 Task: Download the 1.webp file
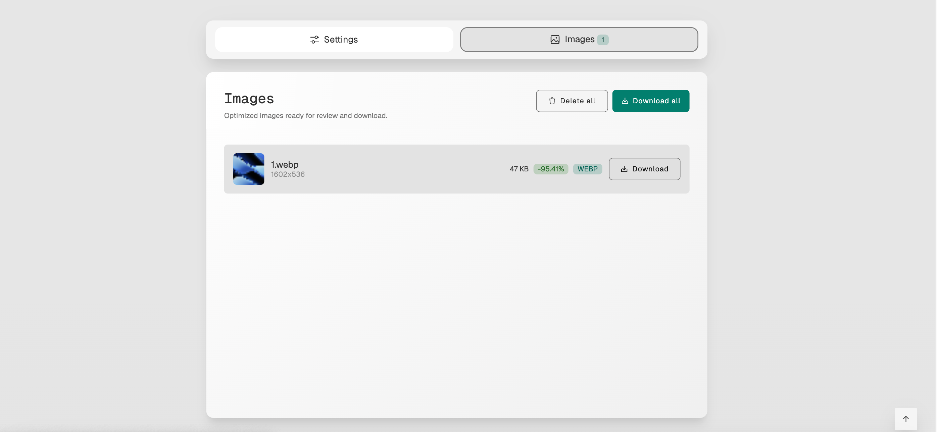(644, 169)
